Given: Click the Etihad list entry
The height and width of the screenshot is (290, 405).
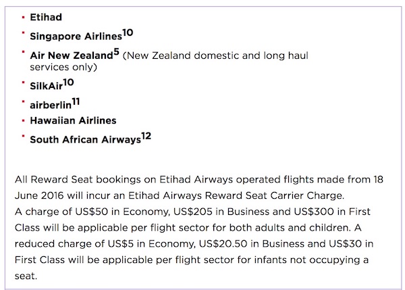Looking at the screenshot, I should pyautogui.click(x=46, y=18).
